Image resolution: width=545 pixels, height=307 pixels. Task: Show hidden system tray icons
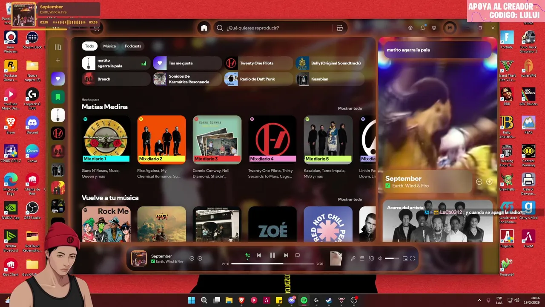pos(479,300)
